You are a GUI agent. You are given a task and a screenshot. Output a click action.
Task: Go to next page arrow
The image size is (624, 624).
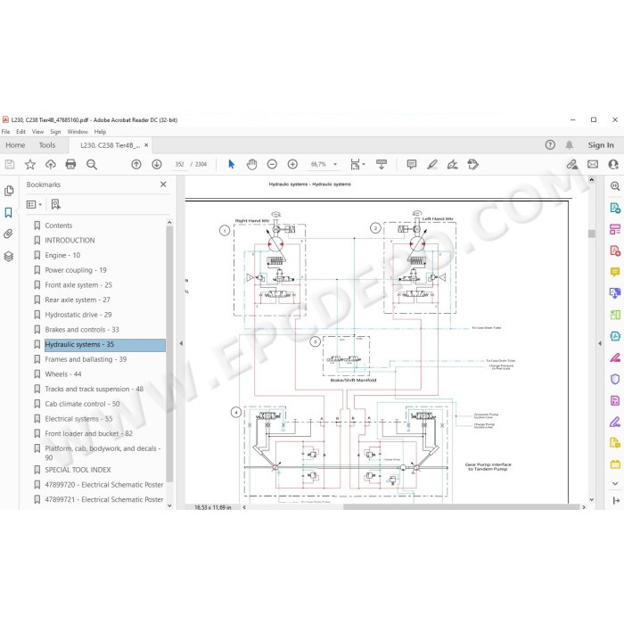(x=157, y=164)
